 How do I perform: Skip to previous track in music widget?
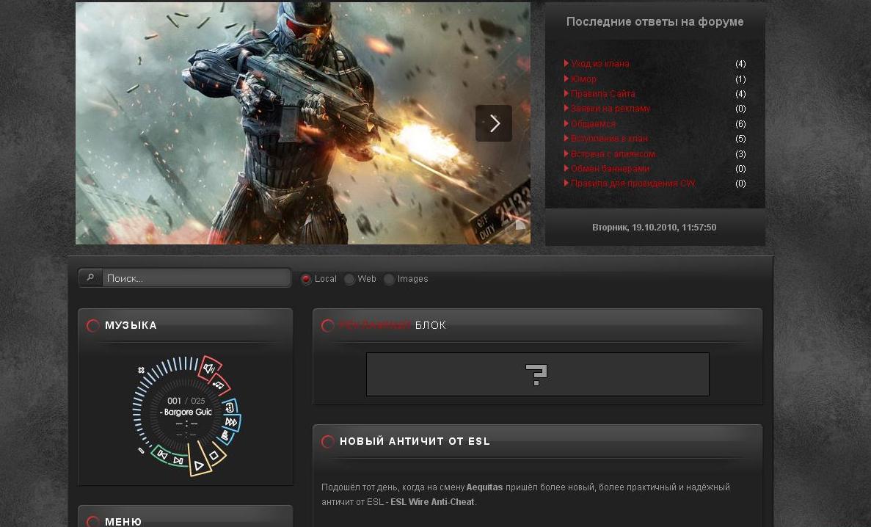(161, 457)
